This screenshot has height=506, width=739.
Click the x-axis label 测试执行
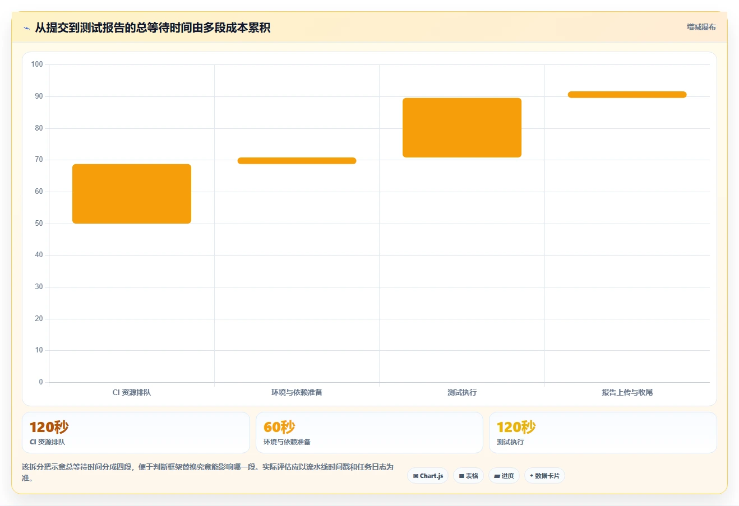[x=462, y=392]
